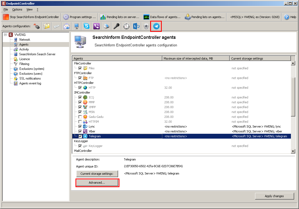Select Agents in the tree
The height and width of the screenshot is (209, 299).
coord(24,44)
